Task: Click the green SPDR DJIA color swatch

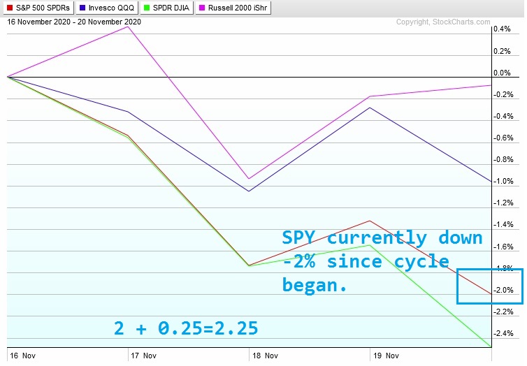Action: pyautogui.click(x=147, y=8)
